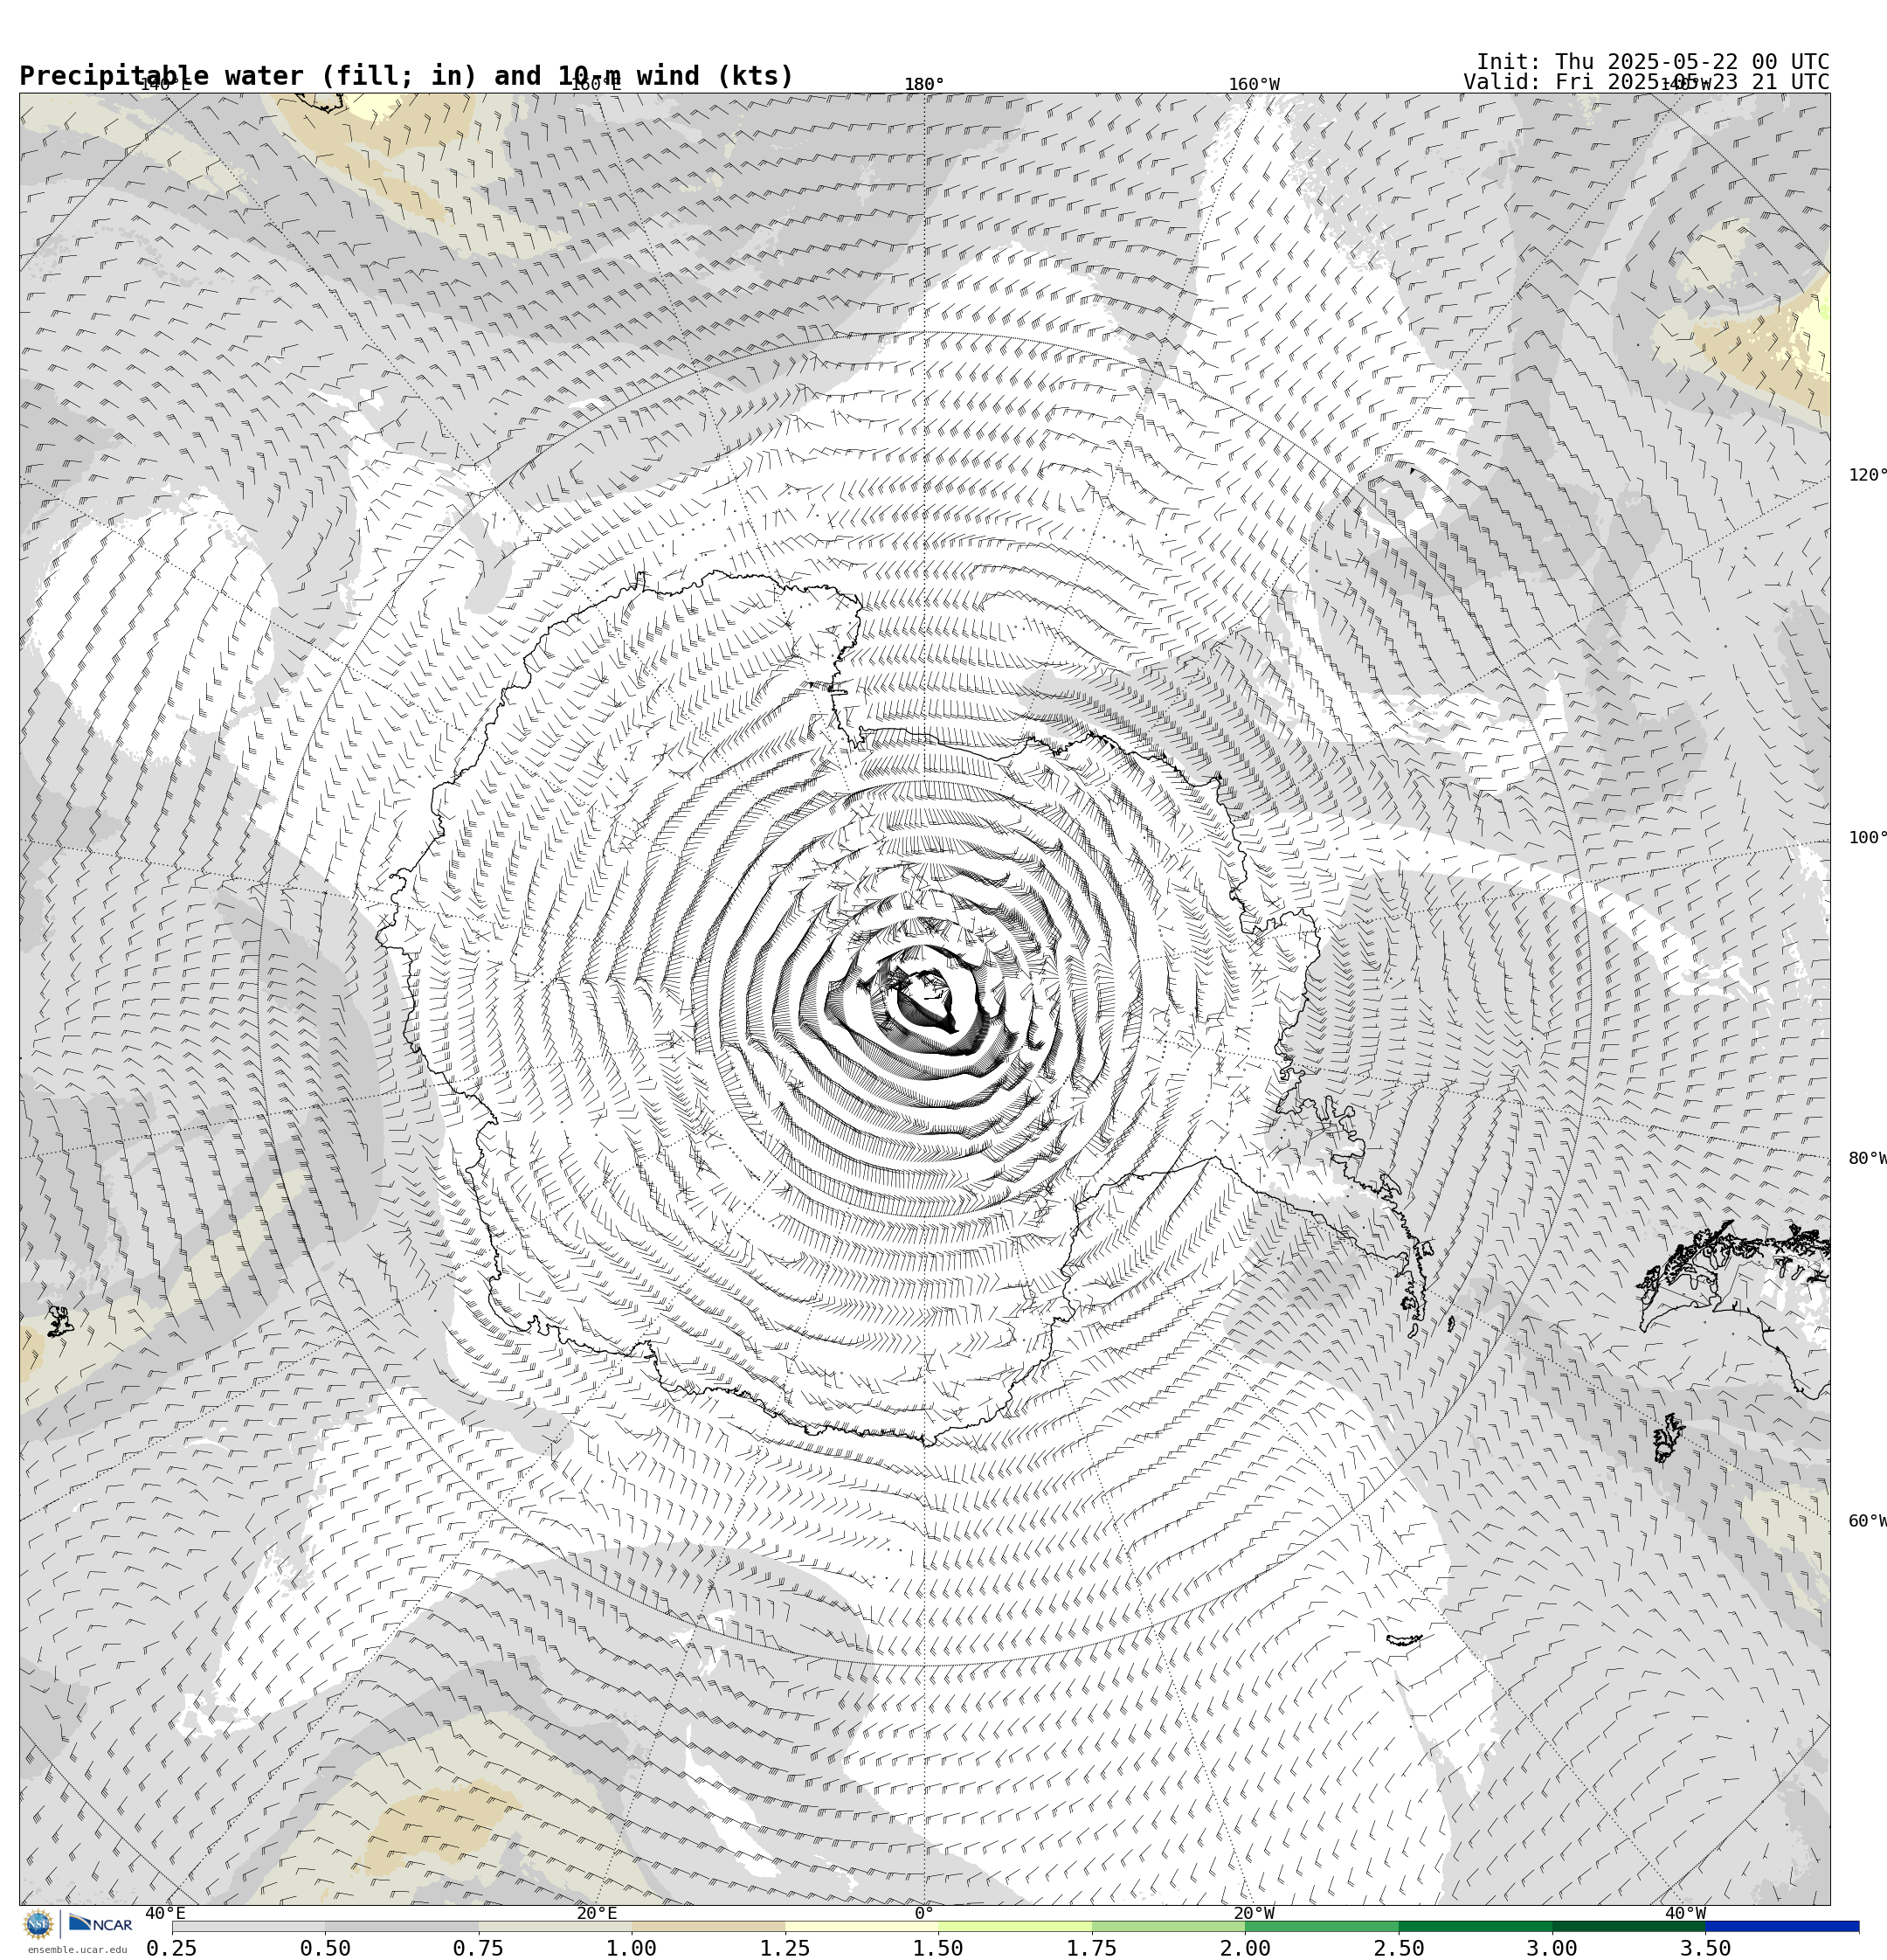Screen dimensions: 1887x1960
Task: Select the gray 0.50–0.75 colorbar segment
Action: point(401,1926)
